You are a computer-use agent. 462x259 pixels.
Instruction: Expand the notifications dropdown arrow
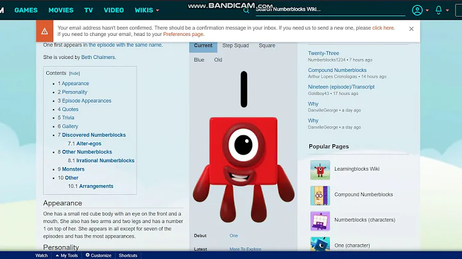447,11
